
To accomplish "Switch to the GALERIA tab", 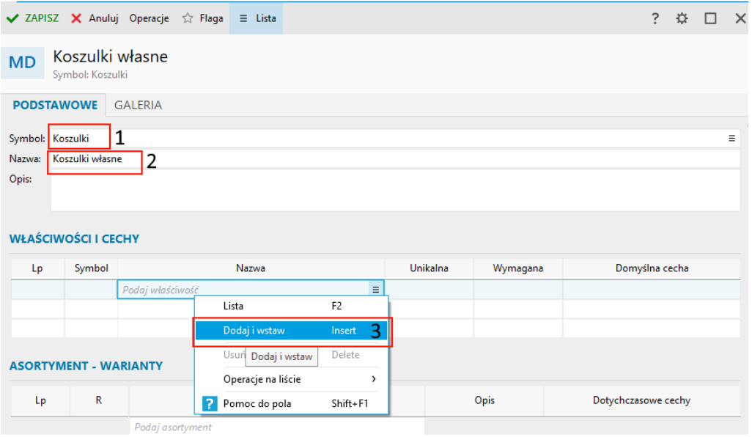I will click(x=138, y=105).
